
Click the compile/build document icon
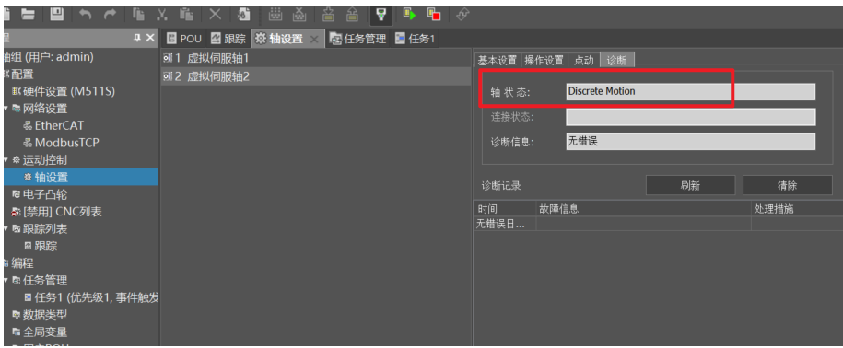click(x=244, y=15)
